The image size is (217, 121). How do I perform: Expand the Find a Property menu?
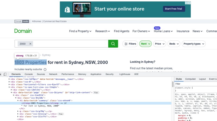(80, 31)
